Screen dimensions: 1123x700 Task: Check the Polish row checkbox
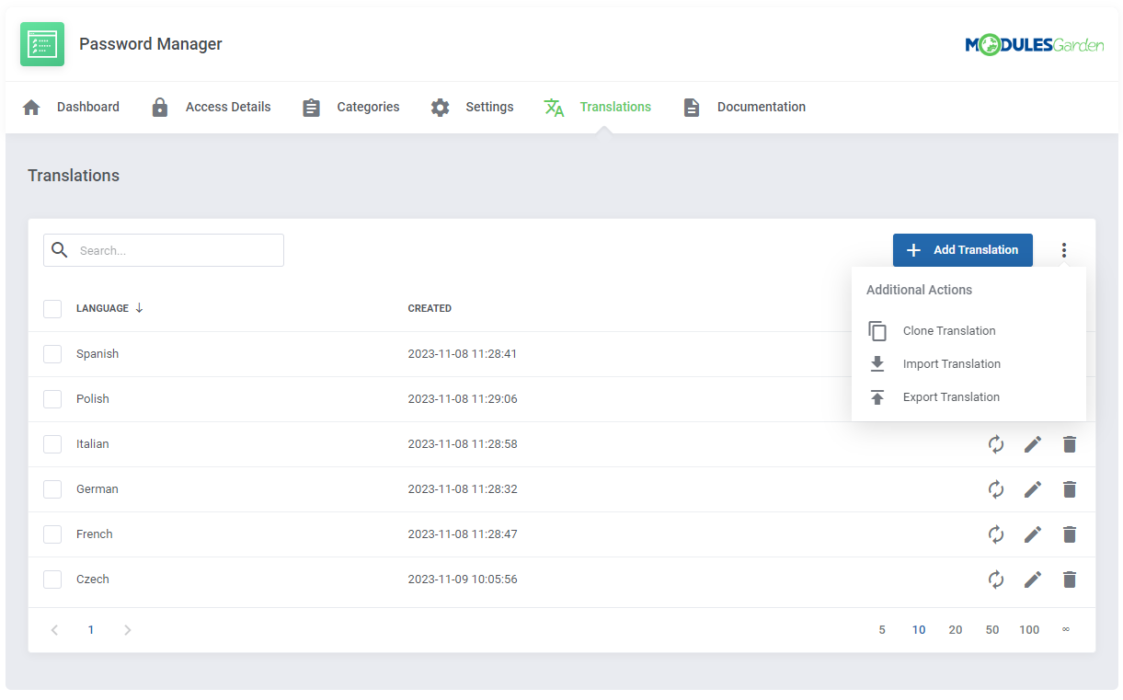tap(52, 399)
